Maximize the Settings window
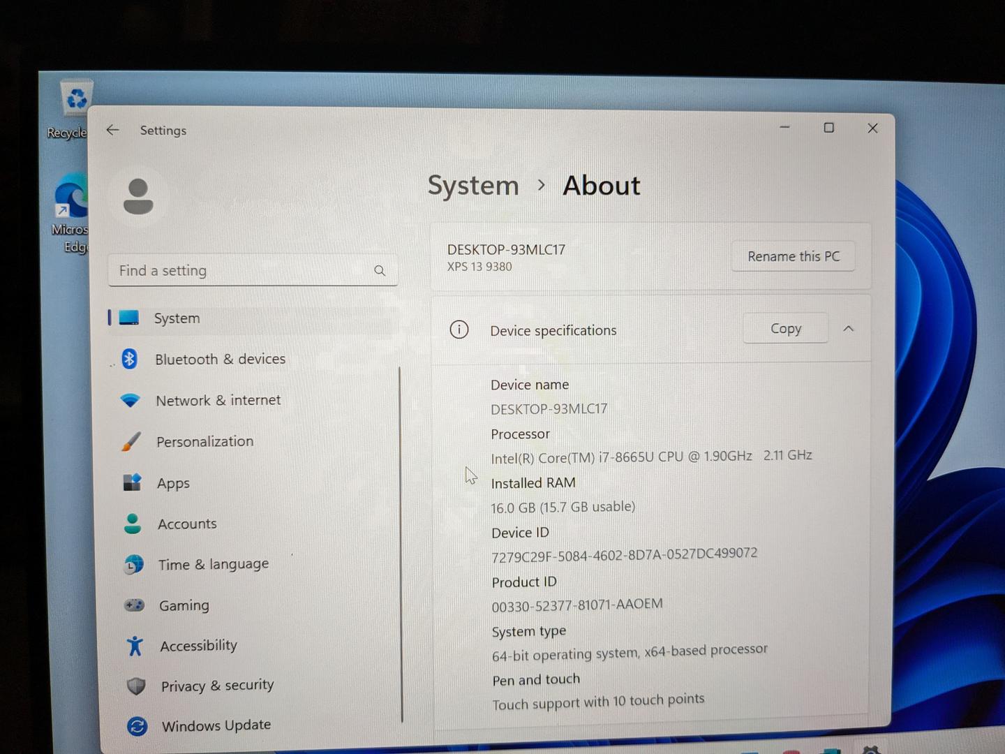1005x754 pixels. click(x=828, y=128)
